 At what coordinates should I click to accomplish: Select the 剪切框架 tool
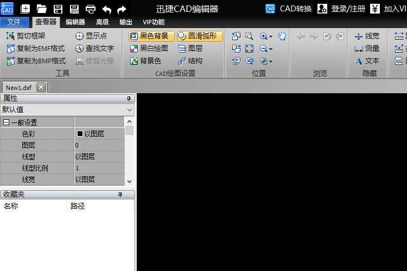26,36
